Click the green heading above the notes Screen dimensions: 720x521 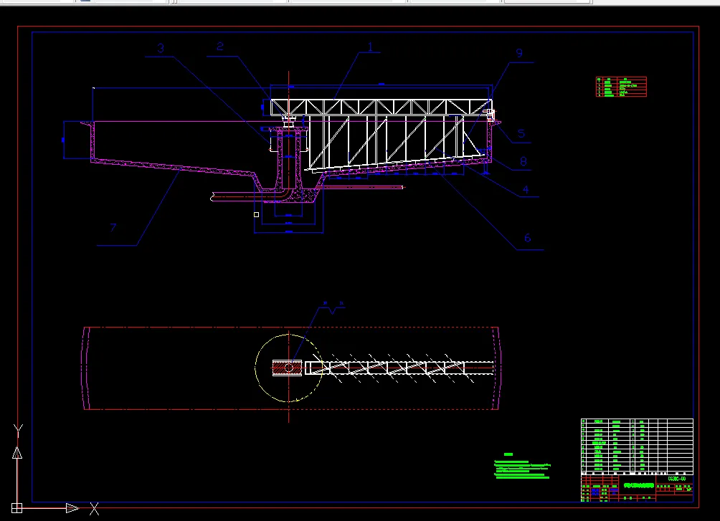pos(508,454)
